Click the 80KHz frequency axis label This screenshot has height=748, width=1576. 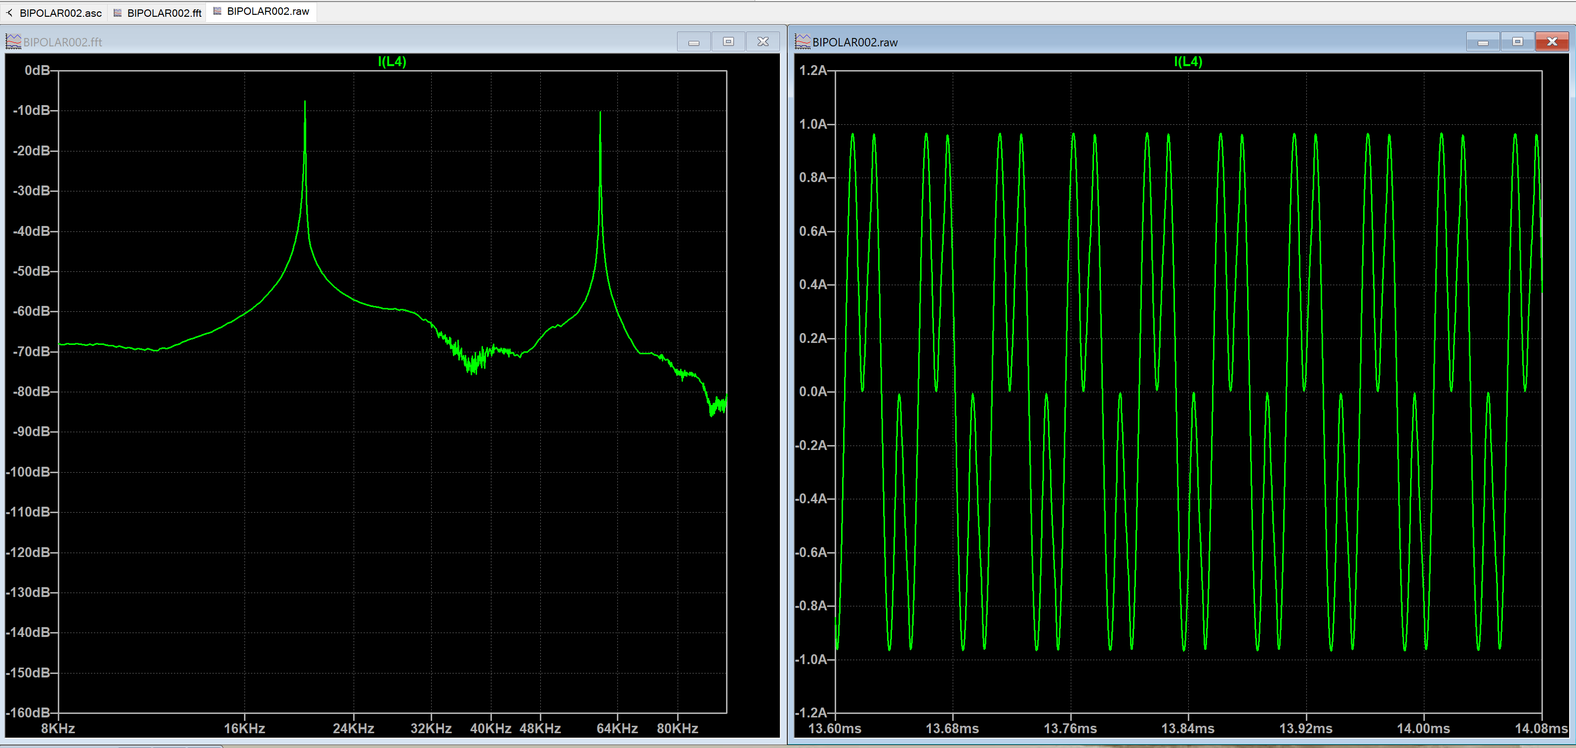tap(677, 728)
